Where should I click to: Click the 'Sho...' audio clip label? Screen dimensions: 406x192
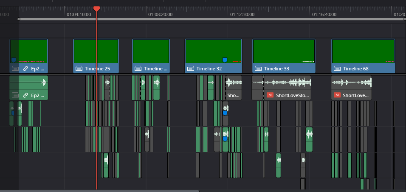(233, 95)
